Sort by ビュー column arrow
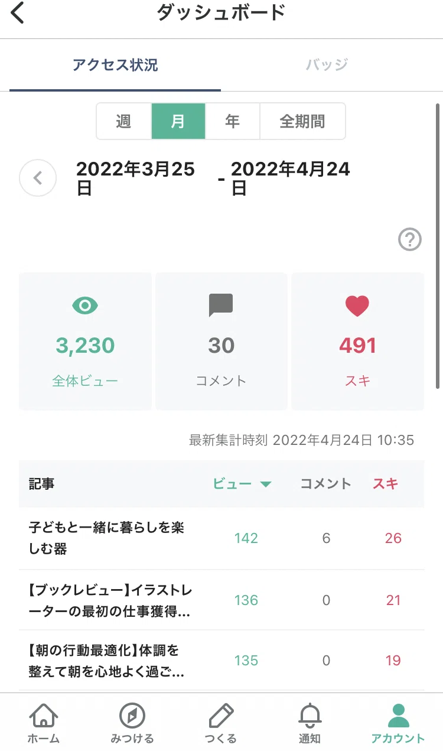443x751 pixels. 266,484
